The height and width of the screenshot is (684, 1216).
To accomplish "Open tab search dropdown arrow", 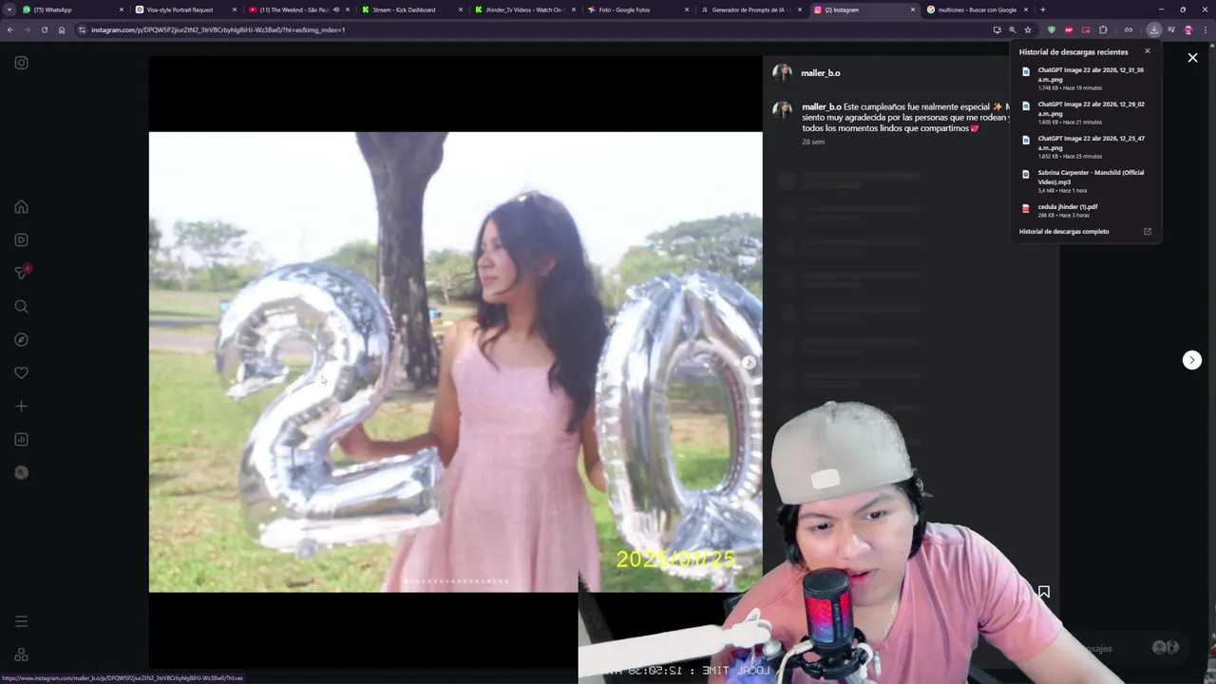I will [9, 9].
